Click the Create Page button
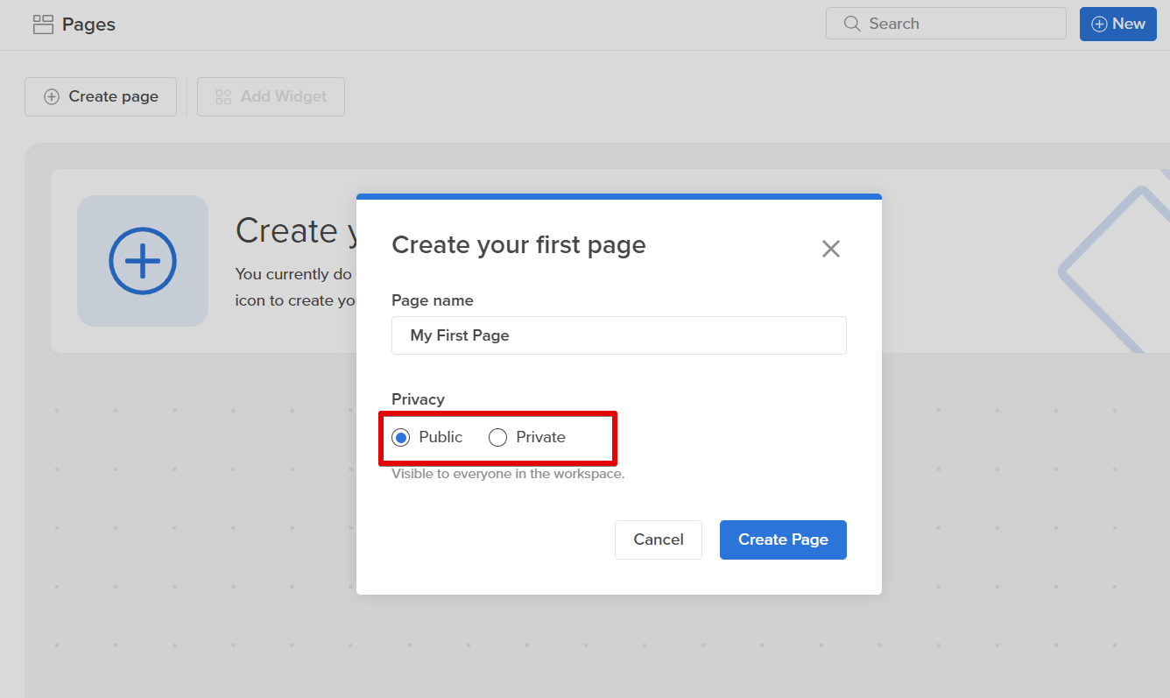 pyautogui.click(x=782, y=539)
